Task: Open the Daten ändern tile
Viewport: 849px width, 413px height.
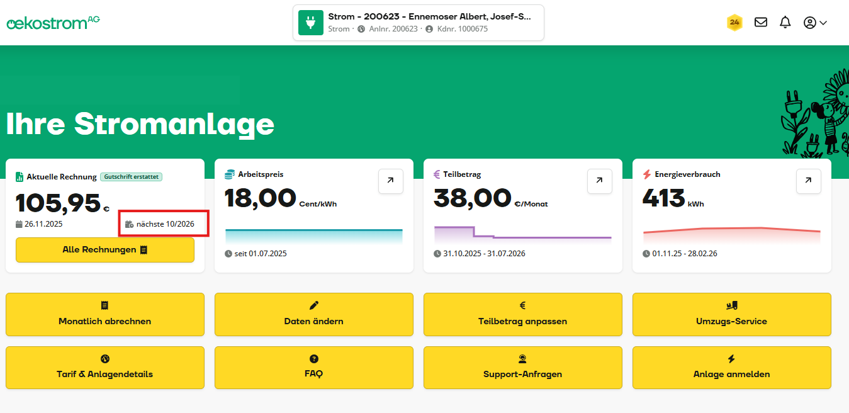Action: pyautogui.click(x=314, y=314)
